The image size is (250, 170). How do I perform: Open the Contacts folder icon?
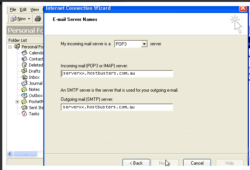[24, 59]
